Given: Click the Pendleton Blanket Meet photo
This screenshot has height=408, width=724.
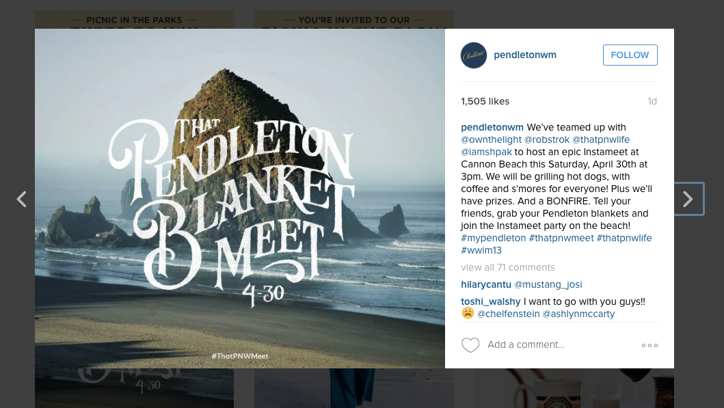Looking at the screenshot, I should (x=240, y=199).
